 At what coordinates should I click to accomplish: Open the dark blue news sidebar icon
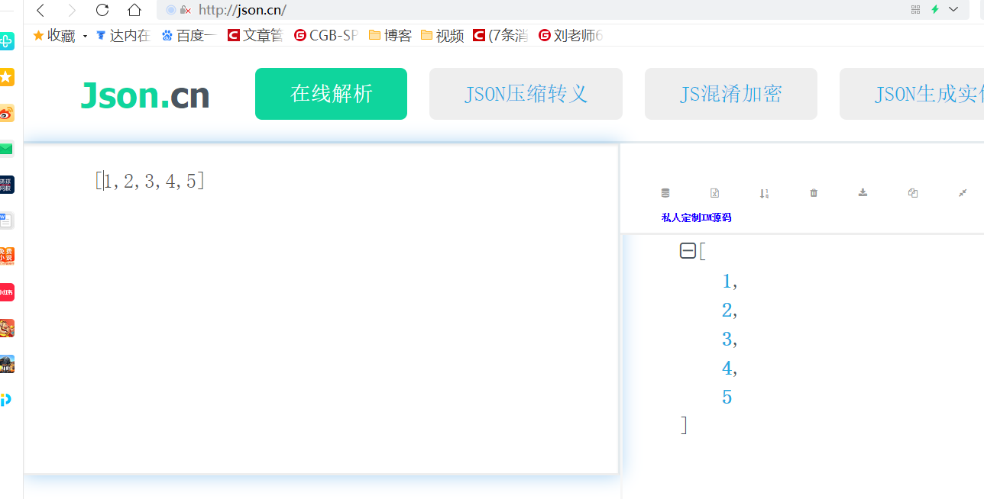click(x=6, y=185)
